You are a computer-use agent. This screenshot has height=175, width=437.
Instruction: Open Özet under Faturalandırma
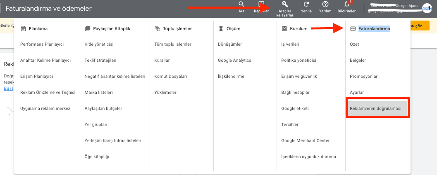pyautogui.click(x=354, y=44)
